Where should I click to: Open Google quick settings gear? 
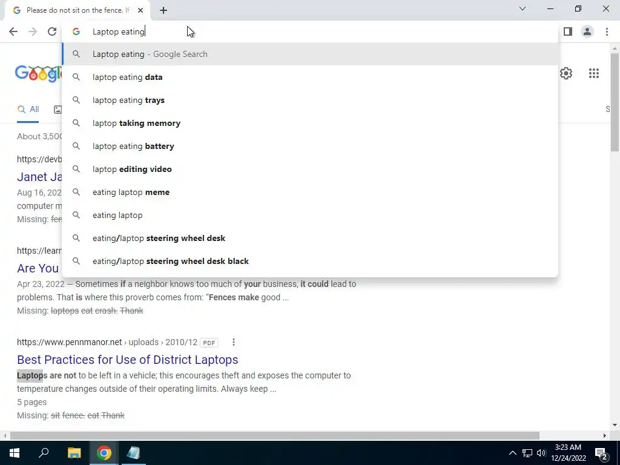pyautogui.click(x=566, y=73)
